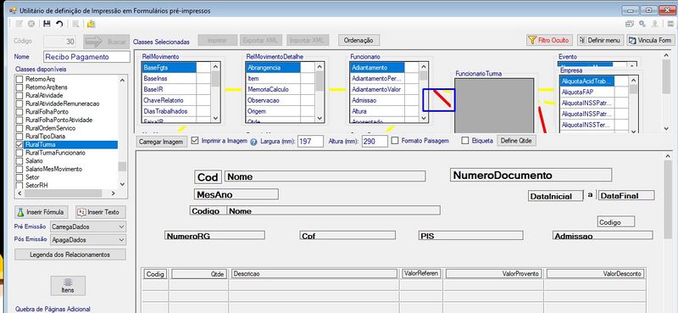The width and height of the screenshot is (678, 313).
Task: Click the grayed round Cancel toolbar icon
Action: click(x=31, y=25)
